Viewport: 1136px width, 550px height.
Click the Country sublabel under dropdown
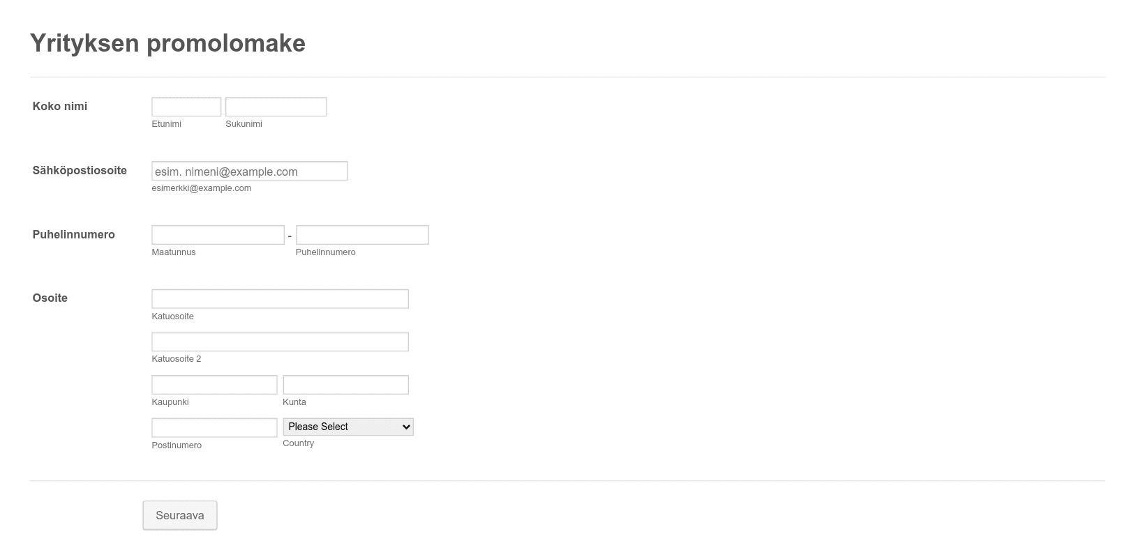point(298,443)
